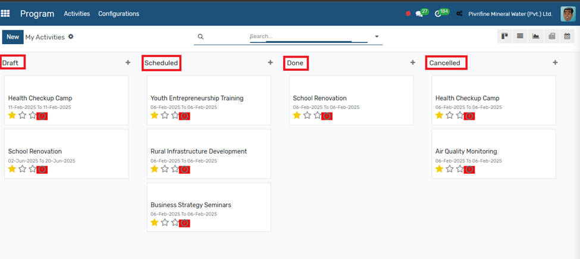This screenshot has width=580, height=259.
Task: Open the messages chat icon with 27 badge
Action: [419, 14]
